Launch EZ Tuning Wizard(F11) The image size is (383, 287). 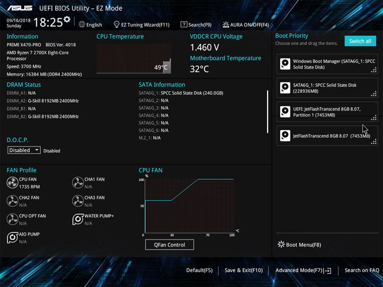pos(141,24)
